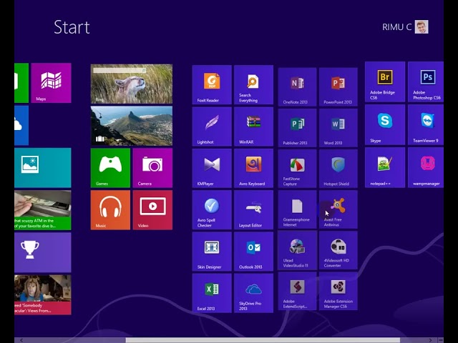
Task: Launch Adobe Bridge CS6
Action: tap(385, 82)
